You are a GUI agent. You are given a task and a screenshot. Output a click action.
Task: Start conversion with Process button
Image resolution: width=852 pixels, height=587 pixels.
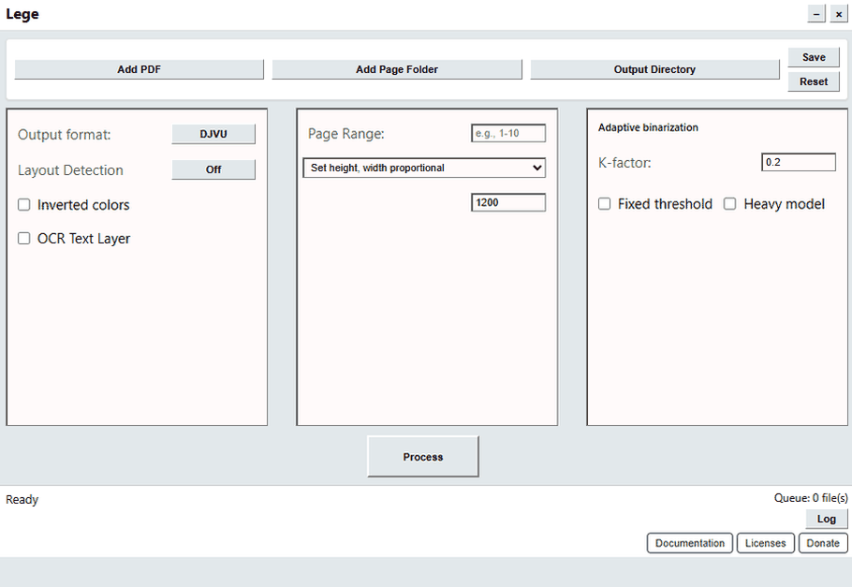pyautogui.click(x=422, y=457)
